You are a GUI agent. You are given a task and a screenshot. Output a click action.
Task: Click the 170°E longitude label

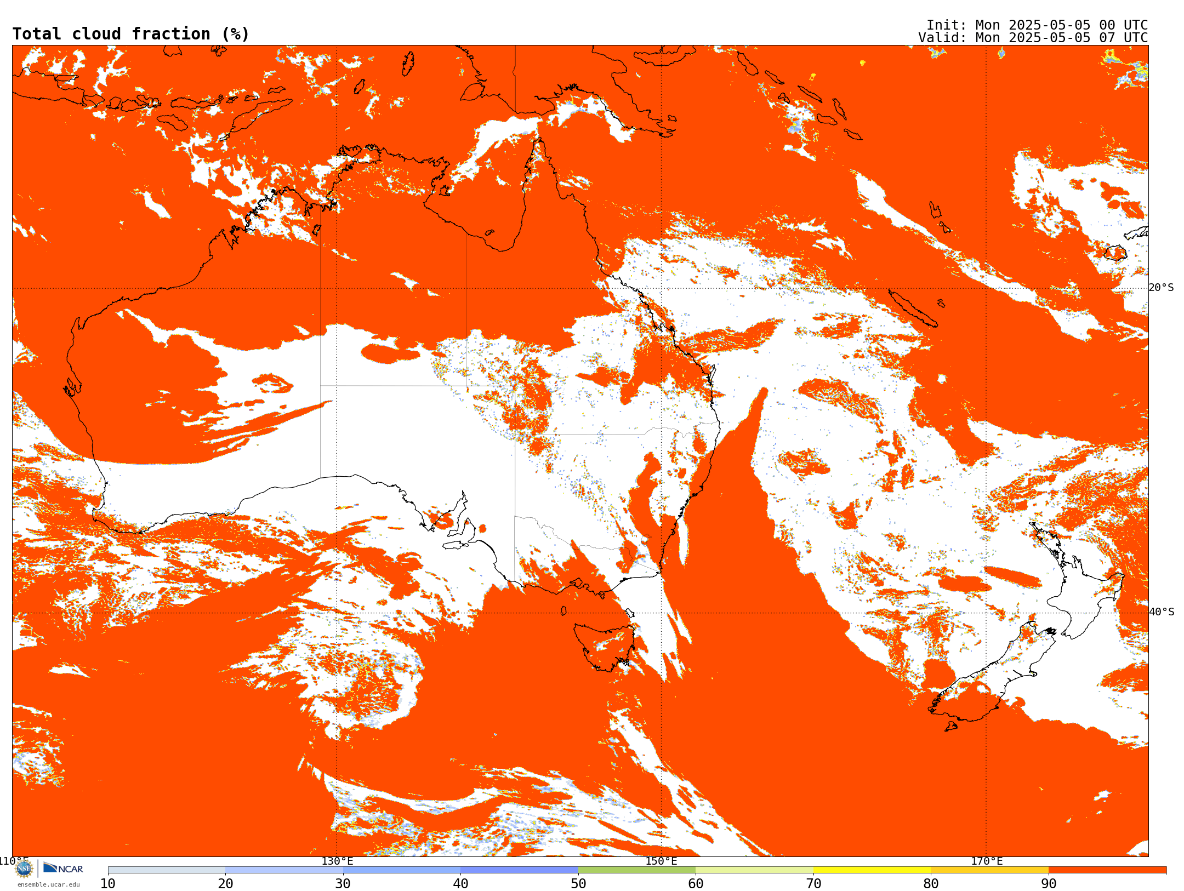[987, 861]
